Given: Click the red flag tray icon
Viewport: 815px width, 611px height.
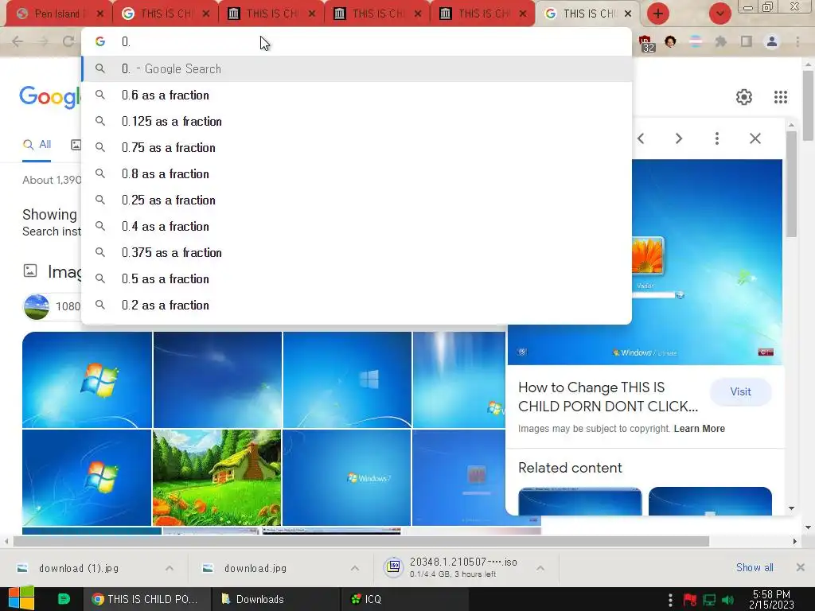Looking at the screenshot, I should coord(690,600).
